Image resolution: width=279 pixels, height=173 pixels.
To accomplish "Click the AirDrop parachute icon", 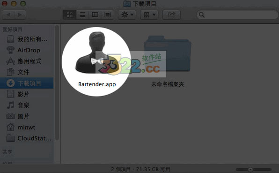I will click(x=10, y=50).
